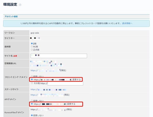Choose 変更しない under APIドメイン
Screen dimensions: 153x117
click(32, 101)
